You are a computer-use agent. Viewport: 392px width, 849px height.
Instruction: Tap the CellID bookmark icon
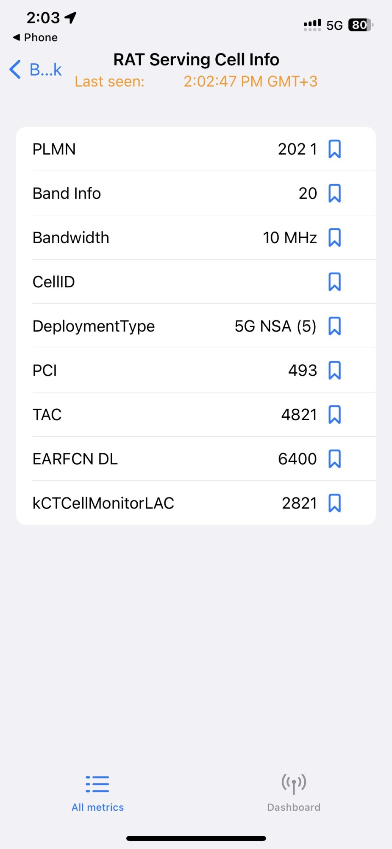334,282
